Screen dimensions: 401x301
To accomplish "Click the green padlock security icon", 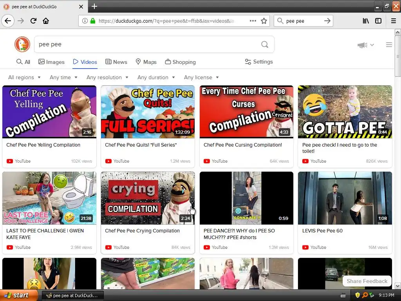I will (x=93, y=21).
